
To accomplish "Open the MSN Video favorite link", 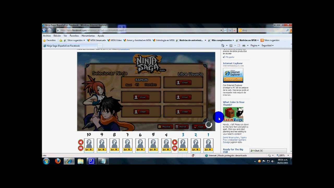I will click(x=114, y=40).
